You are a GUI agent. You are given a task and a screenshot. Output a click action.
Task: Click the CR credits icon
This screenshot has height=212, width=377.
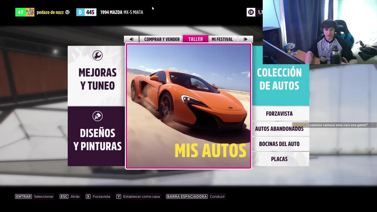[251, 12]
